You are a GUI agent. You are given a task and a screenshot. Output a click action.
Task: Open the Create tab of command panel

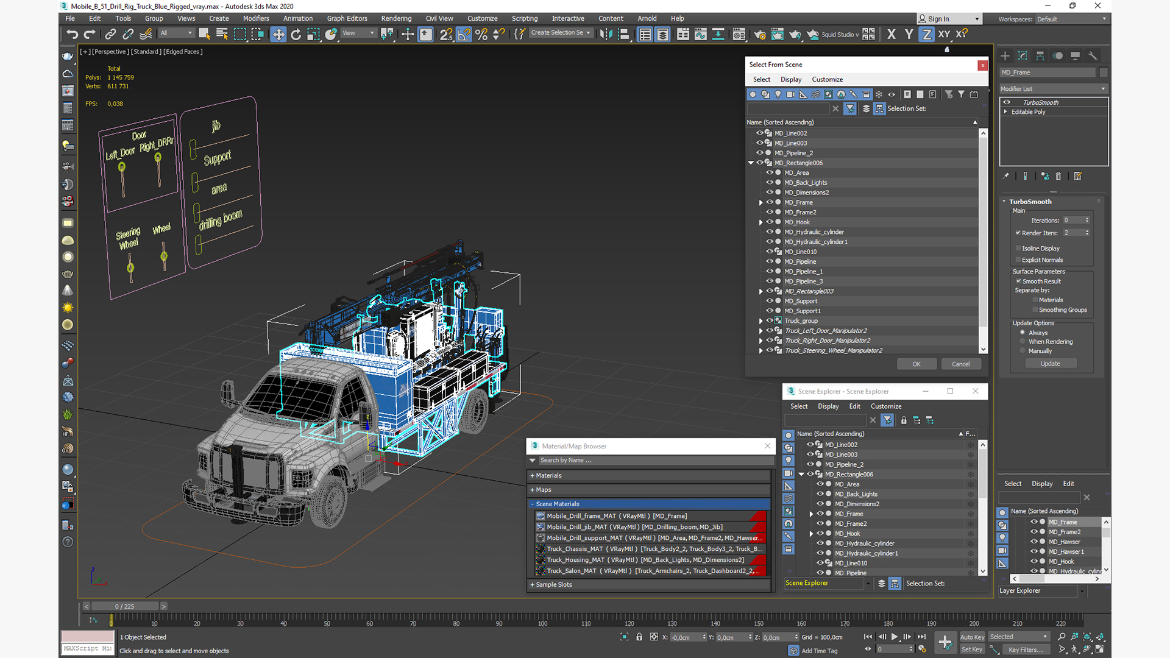pos(1005,55)
